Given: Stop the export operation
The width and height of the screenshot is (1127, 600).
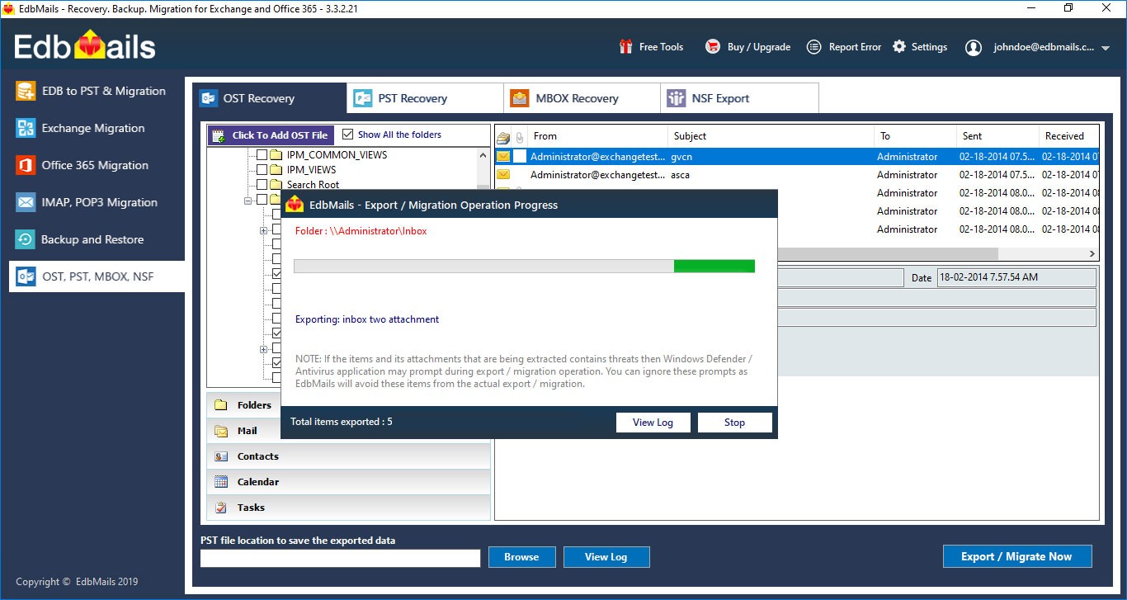Looking at the screenshot, I should (733, 422).
